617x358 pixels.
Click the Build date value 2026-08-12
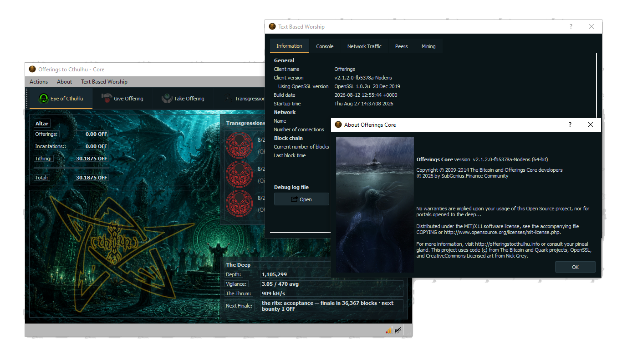[x=366, y=95]
